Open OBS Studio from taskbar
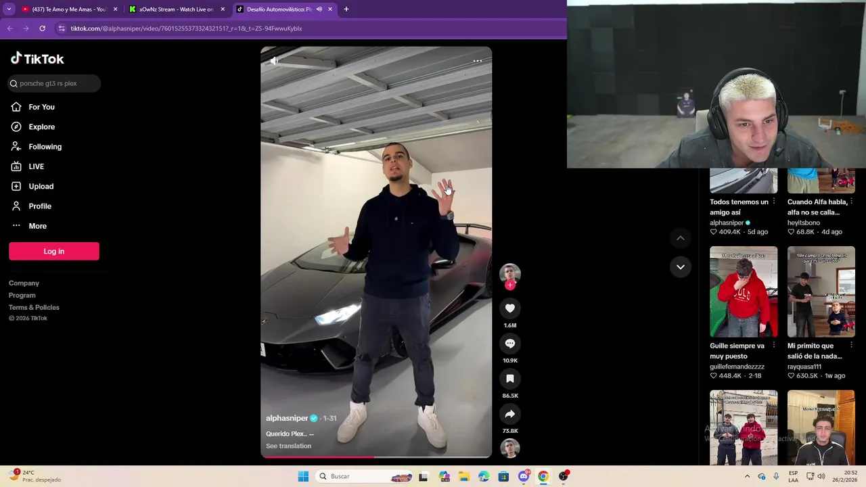The height and width of the screenshot is (487, 866). pos(563,476)
